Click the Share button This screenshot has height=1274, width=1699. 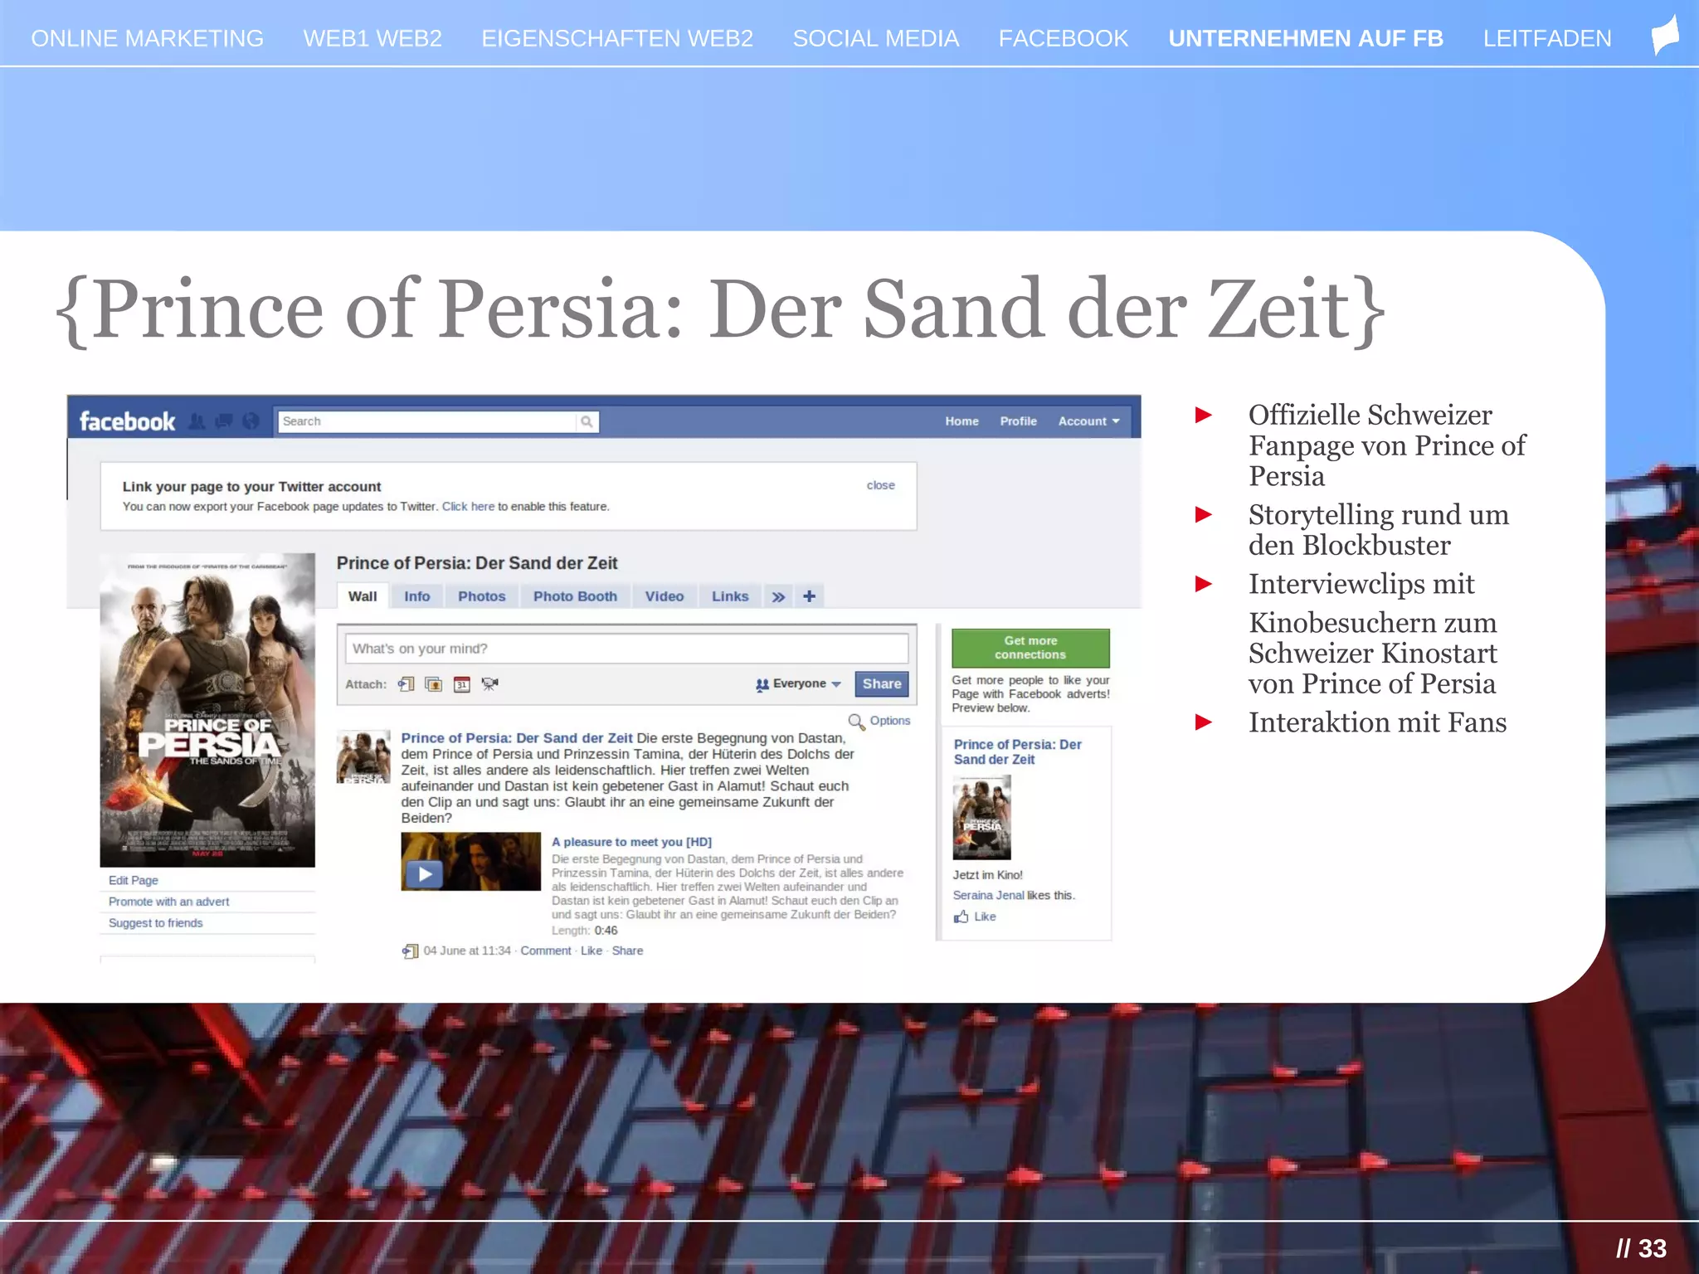pyautogui.click(x=881, y=684)
